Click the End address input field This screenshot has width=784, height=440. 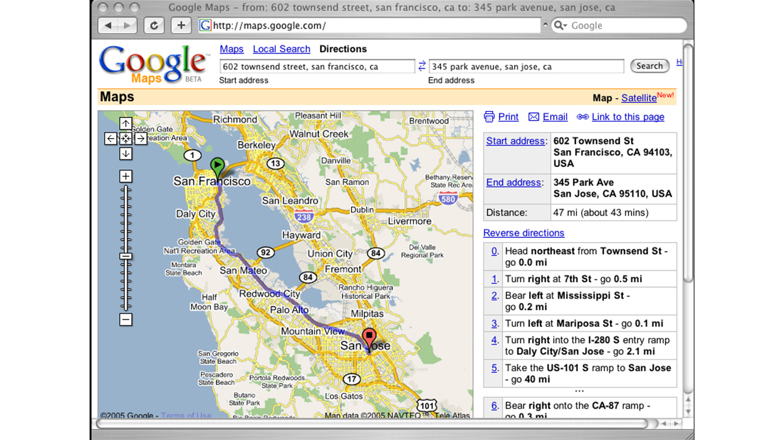click(x=526, y=66)
